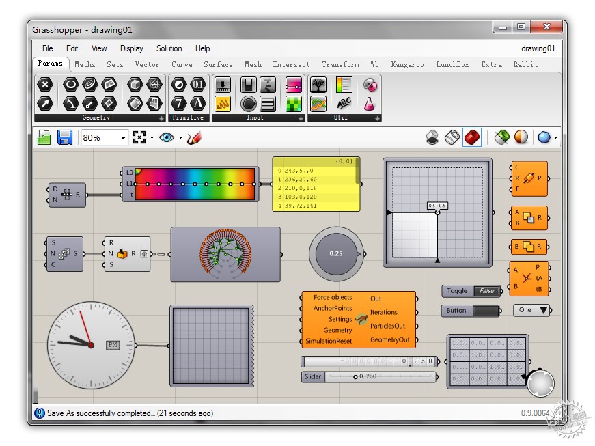This screenshot has height=446, width=595.
Task: Click the Params tab
Action: [50, 64]
